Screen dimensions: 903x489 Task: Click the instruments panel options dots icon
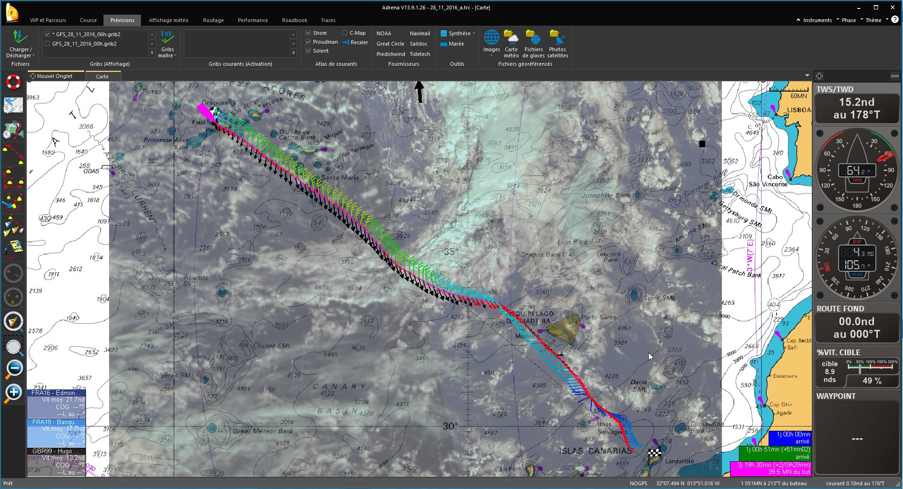895,76
